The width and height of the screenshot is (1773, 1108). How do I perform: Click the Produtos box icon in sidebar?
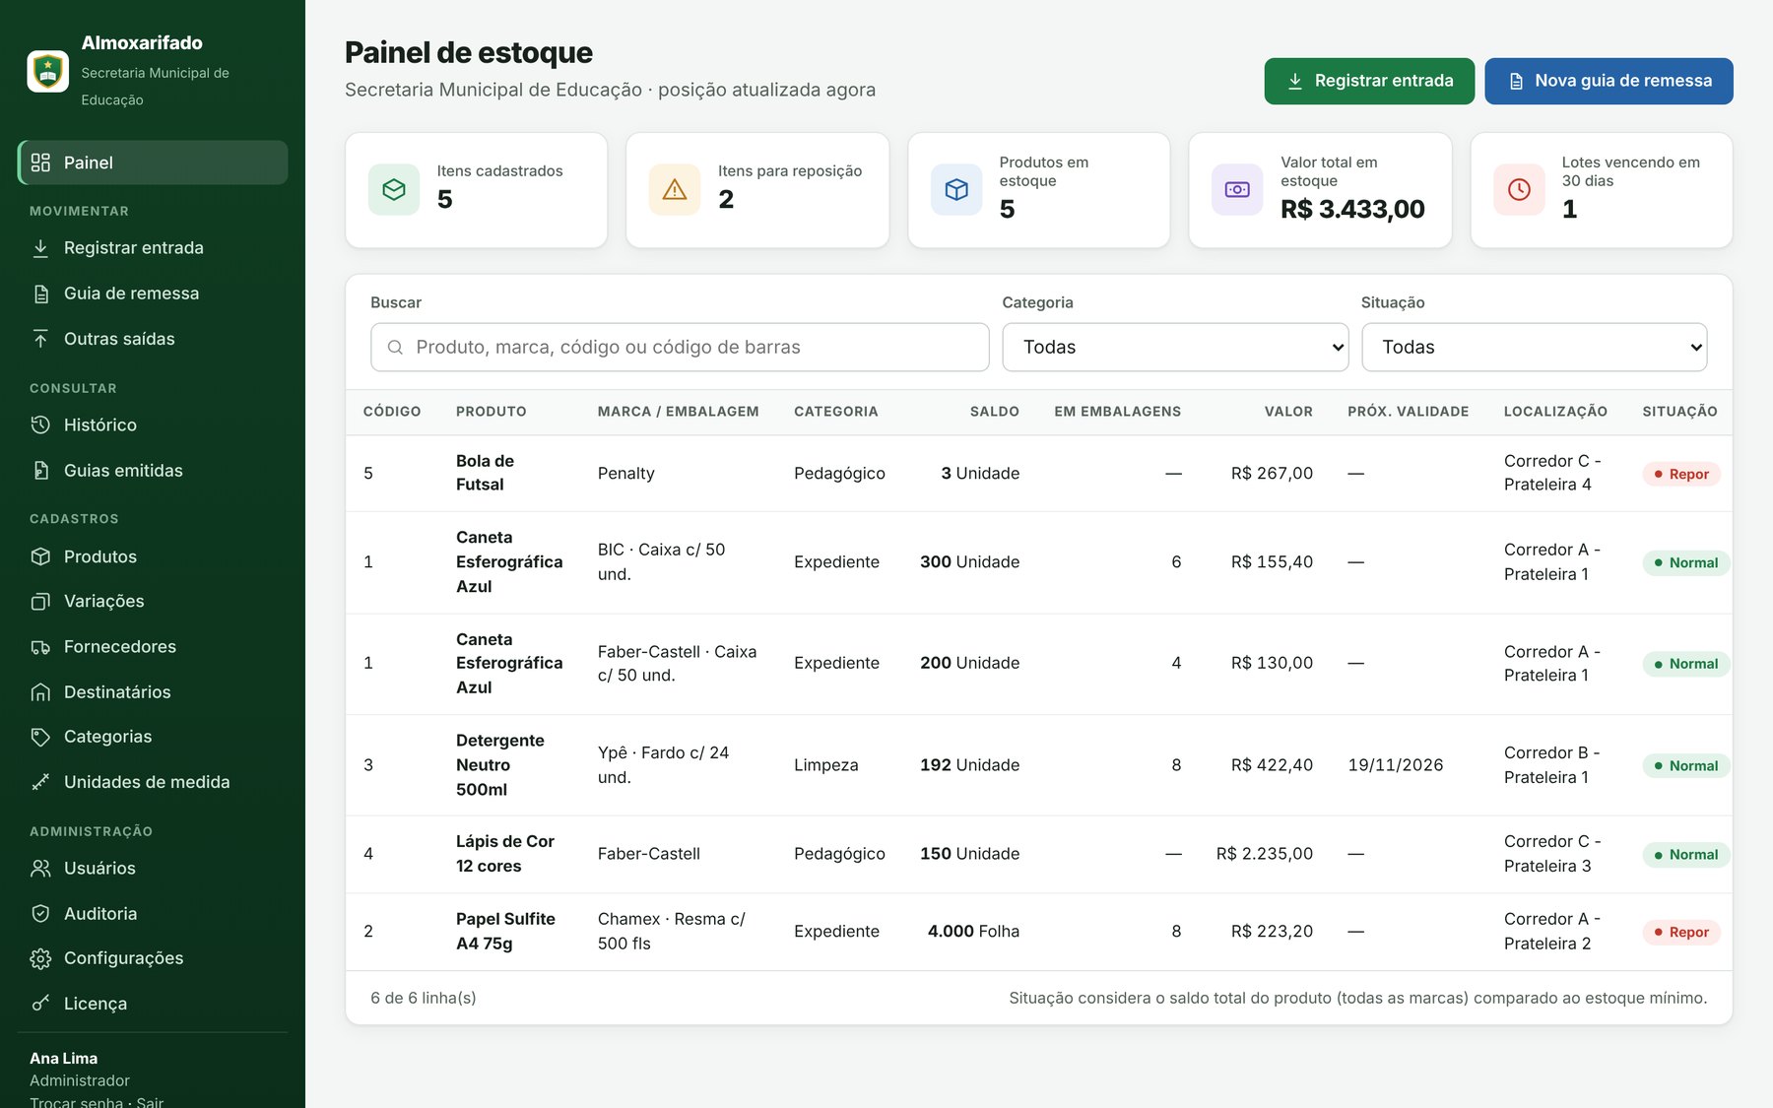tap(40, 556)
